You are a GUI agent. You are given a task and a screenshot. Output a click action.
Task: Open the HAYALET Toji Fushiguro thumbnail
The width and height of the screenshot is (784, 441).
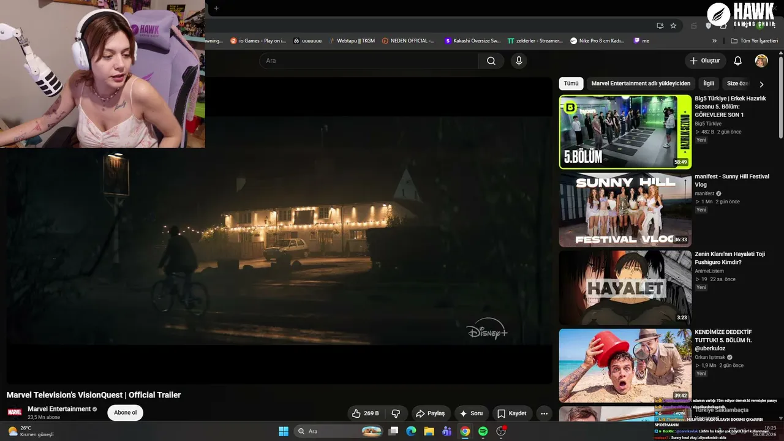point(625,287)
